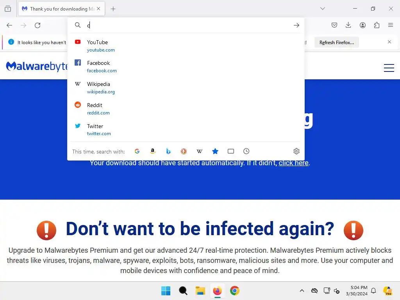Dismiss the refresh notification bar
This screenshot has width=400, height=300.
pos(389,42)
